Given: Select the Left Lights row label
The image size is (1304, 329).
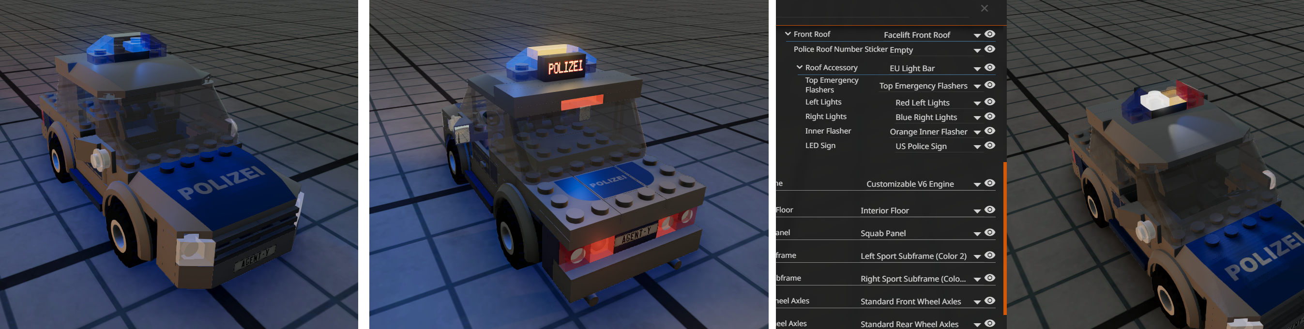Looking at the screenshot, I should point(823,102).
